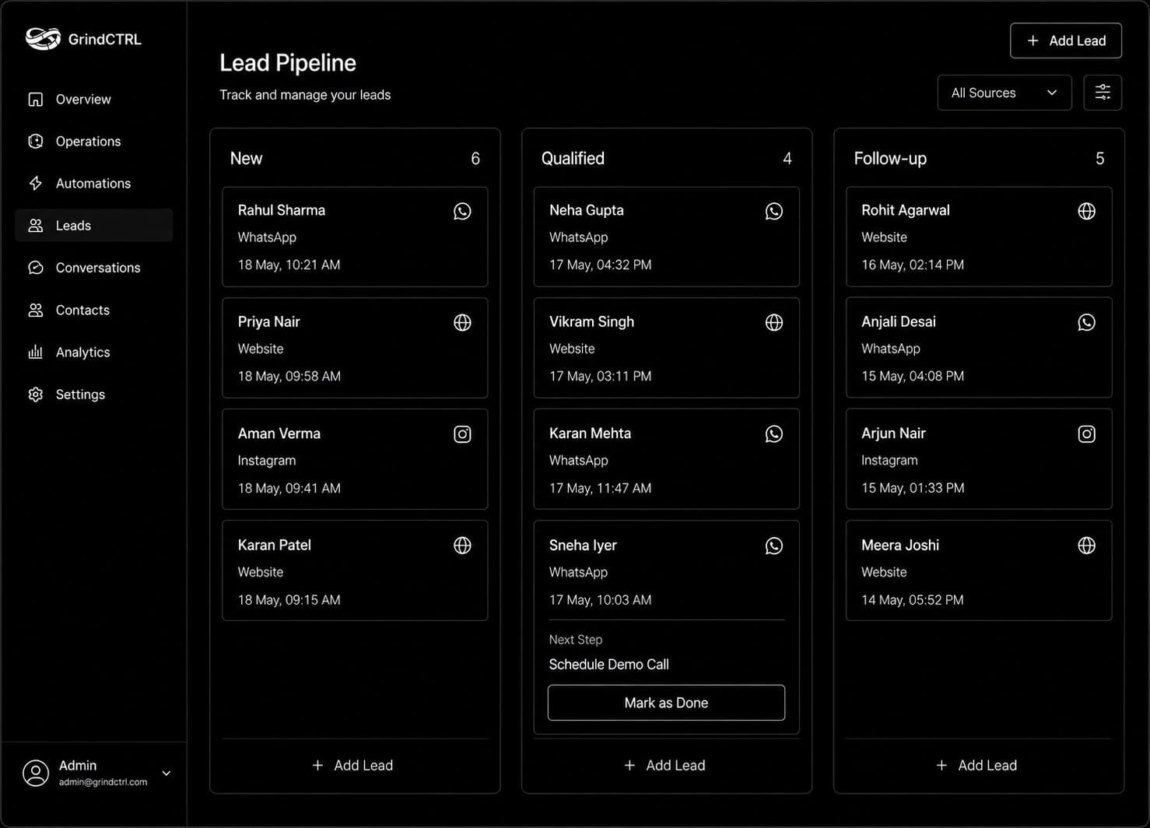The image size is (1150, 828).
Task: Click globe icon on Karan Patel card
Action: pos(462,546)
